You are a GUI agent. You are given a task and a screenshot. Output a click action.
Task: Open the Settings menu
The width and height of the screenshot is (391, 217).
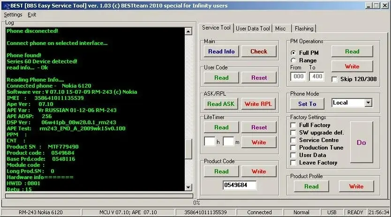point(13,15)
